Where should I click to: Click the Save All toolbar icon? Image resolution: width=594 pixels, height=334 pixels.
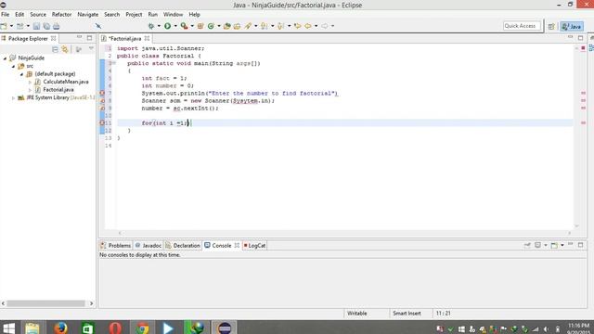(46, 26)
